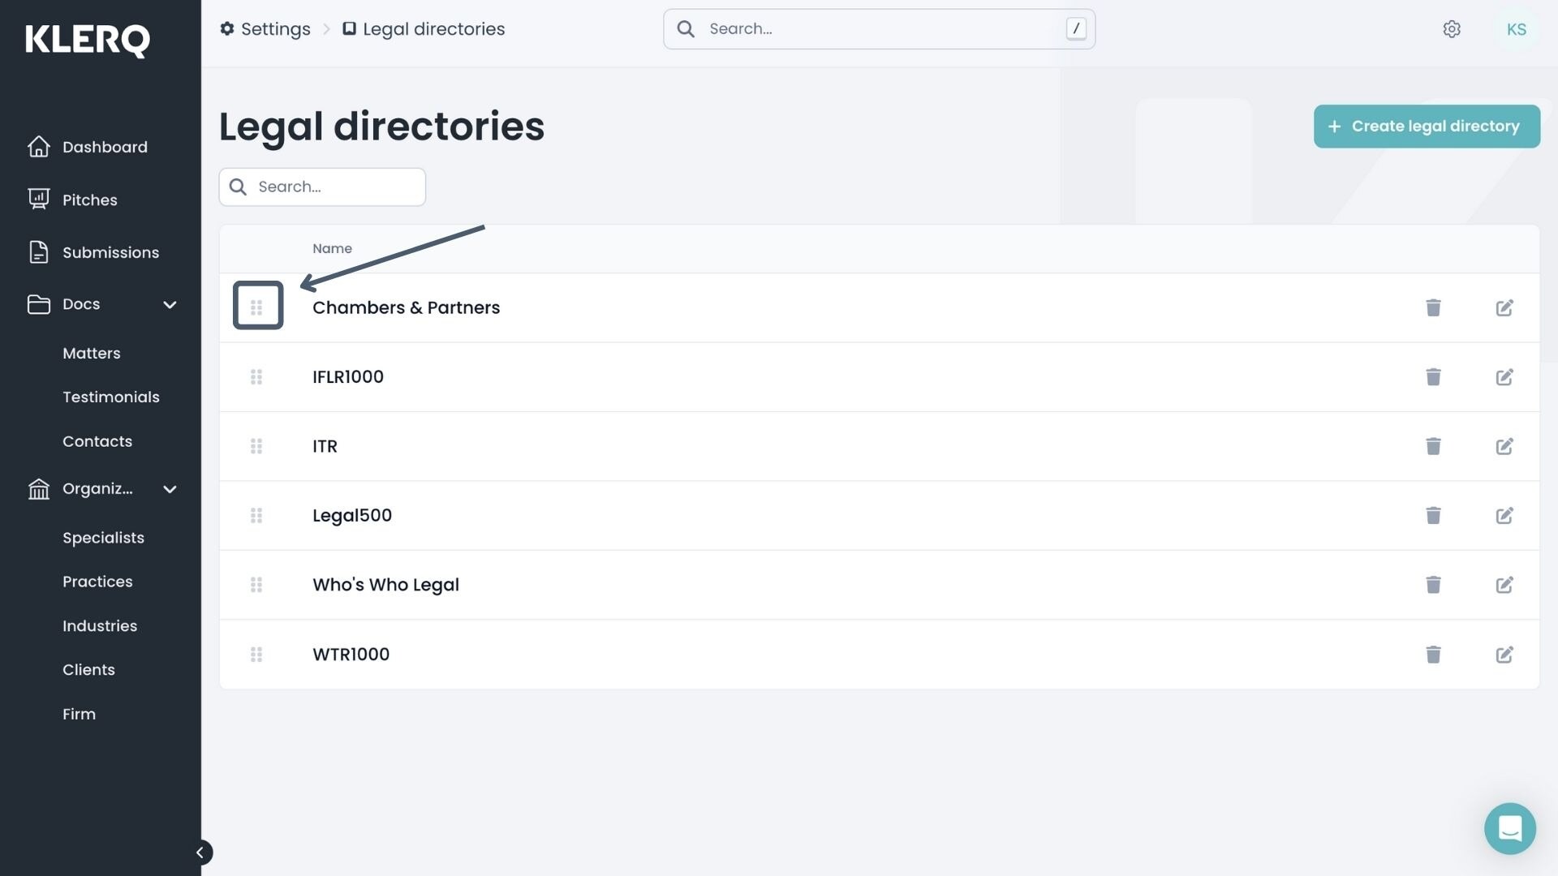Click the drag handle for Who's Who Legal
Viewport: 1558px width, 876px height.
(256, 585)
